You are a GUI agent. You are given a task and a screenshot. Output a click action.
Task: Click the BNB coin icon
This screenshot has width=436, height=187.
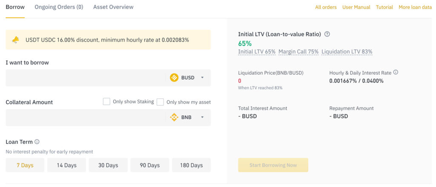tap(174, 117)
